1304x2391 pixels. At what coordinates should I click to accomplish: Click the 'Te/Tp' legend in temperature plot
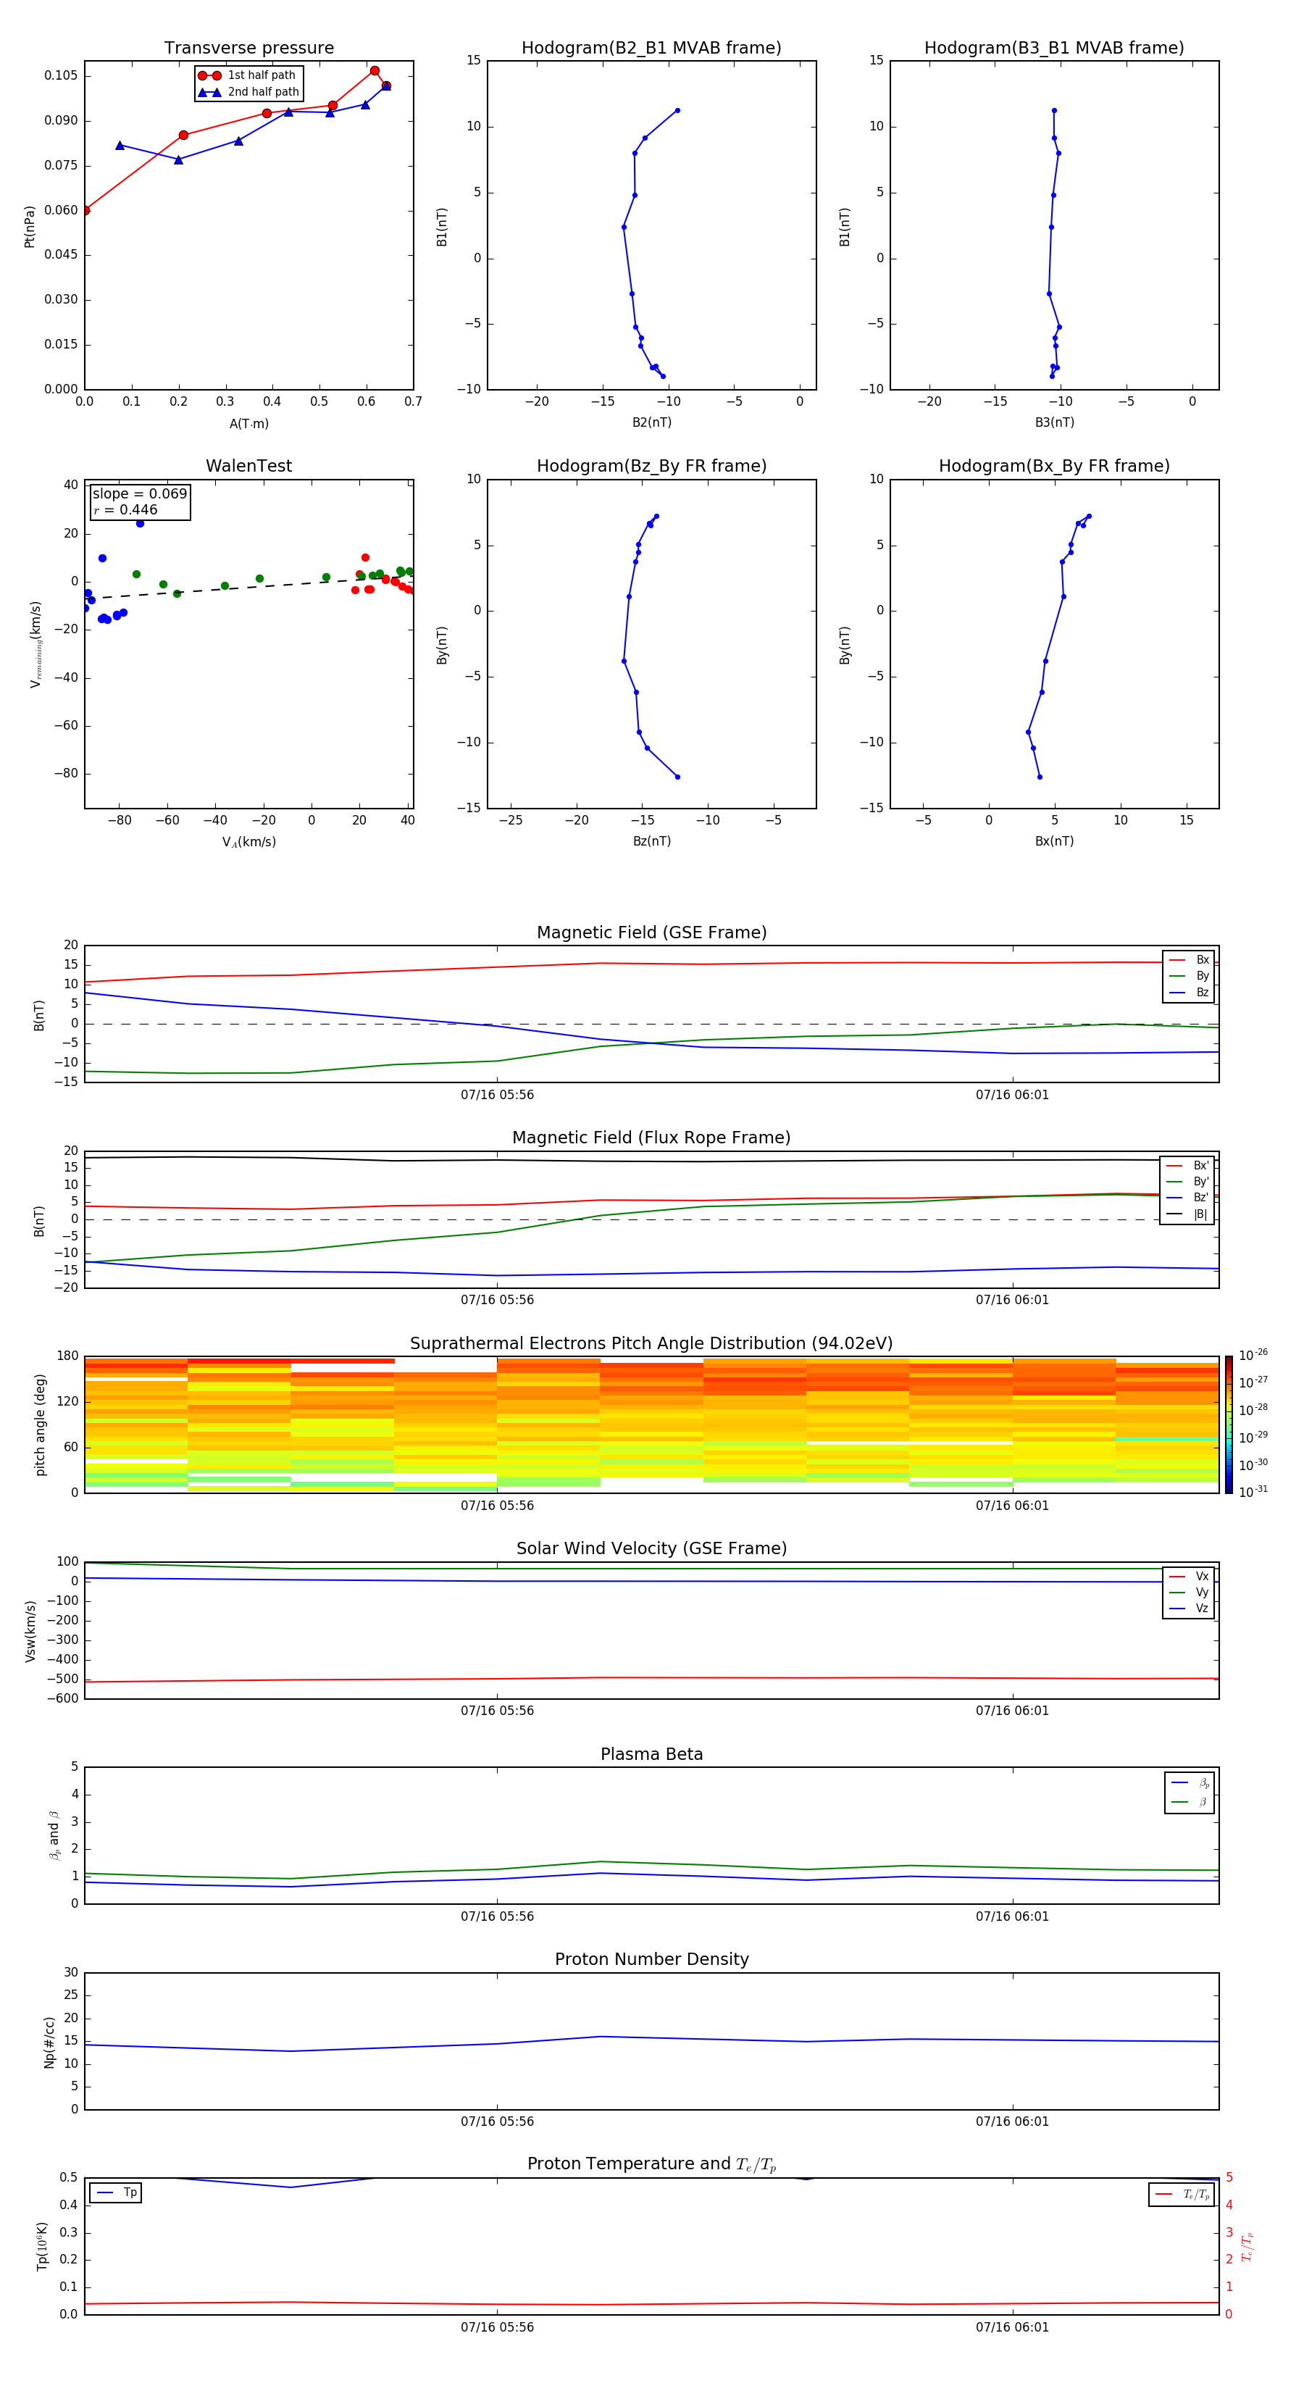pyautogui.click(x=1182, y=2195)
